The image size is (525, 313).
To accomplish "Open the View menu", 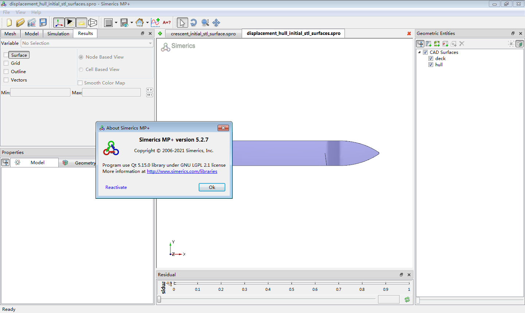I will [20, 12].
